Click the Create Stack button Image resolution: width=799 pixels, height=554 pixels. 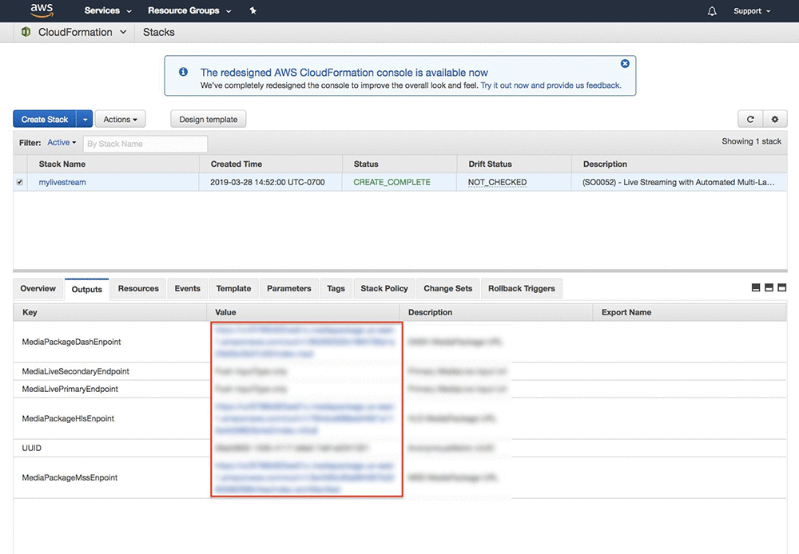tap(45, 119)
